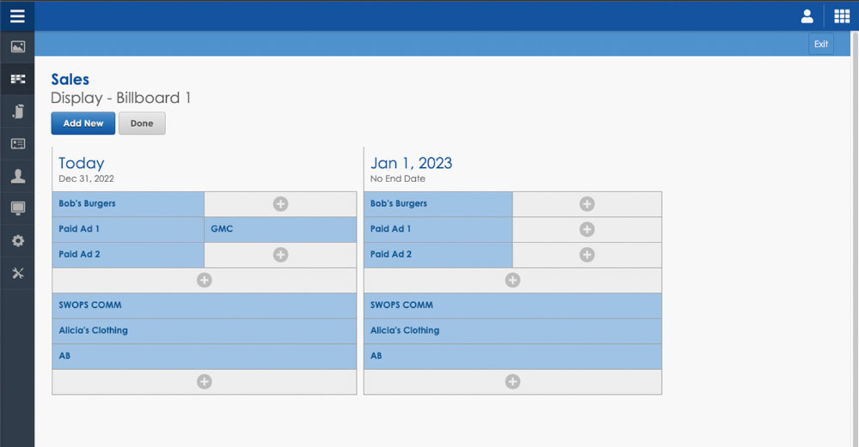Exit the sales schedule view
Image resolution: width=859 pixels, height=447 pixels.
[820, 44]
